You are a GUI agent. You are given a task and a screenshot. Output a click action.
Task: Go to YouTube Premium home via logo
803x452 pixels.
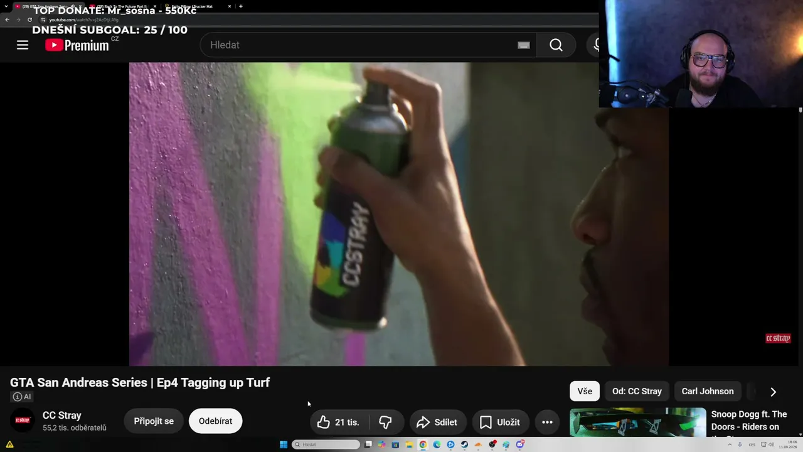click(x=78, y=45)
